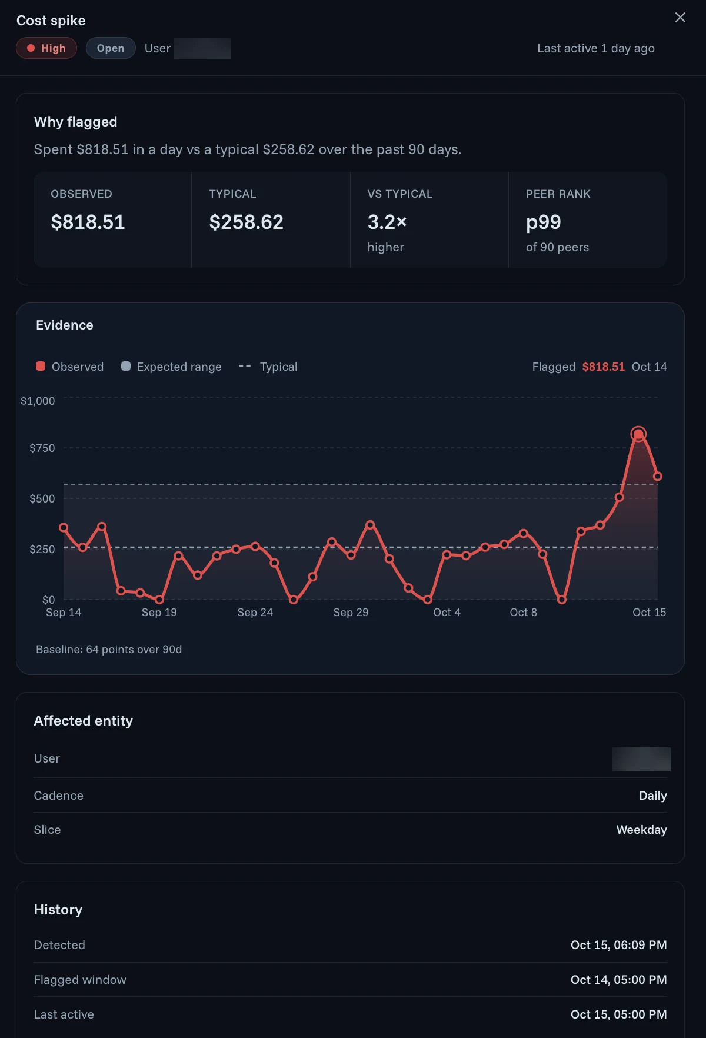706x1038 pixels.
Task: Click the Sep 24 x-axis label
Action: coord(255,612)
